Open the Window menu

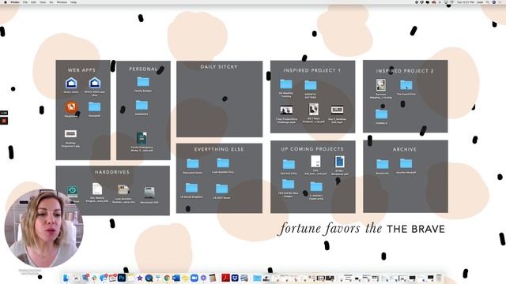pyautogui.click(x=62, y=2)
